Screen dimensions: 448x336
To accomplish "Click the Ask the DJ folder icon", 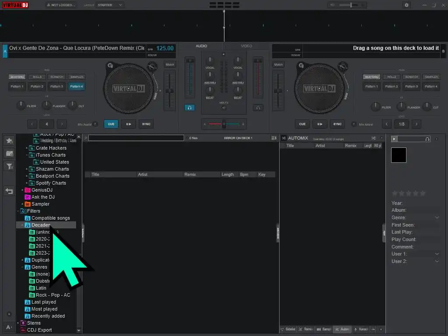I will pos(28,197).
